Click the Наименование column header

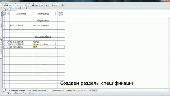[x=43, y=14]
